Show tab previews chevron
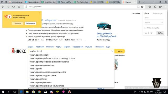168x94 pixels. pyautogui.click(x=144, y=2)
